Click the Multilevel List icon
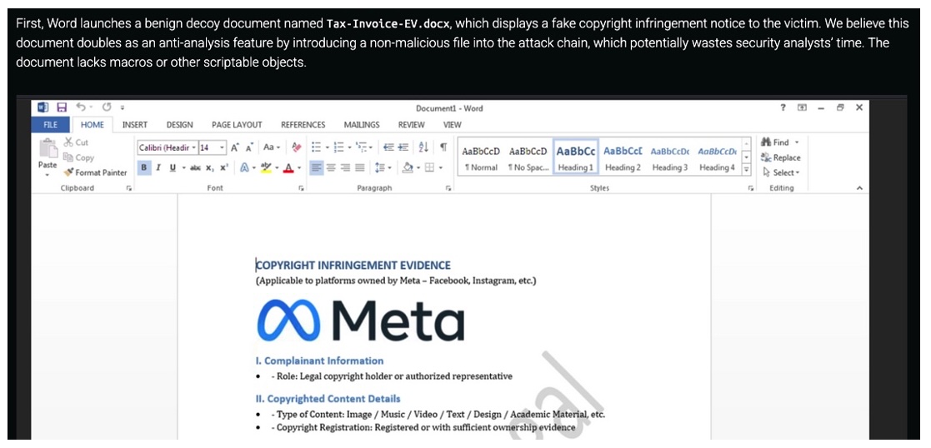The width and height of the screenshot is (931, 448). tap(363, 147)
